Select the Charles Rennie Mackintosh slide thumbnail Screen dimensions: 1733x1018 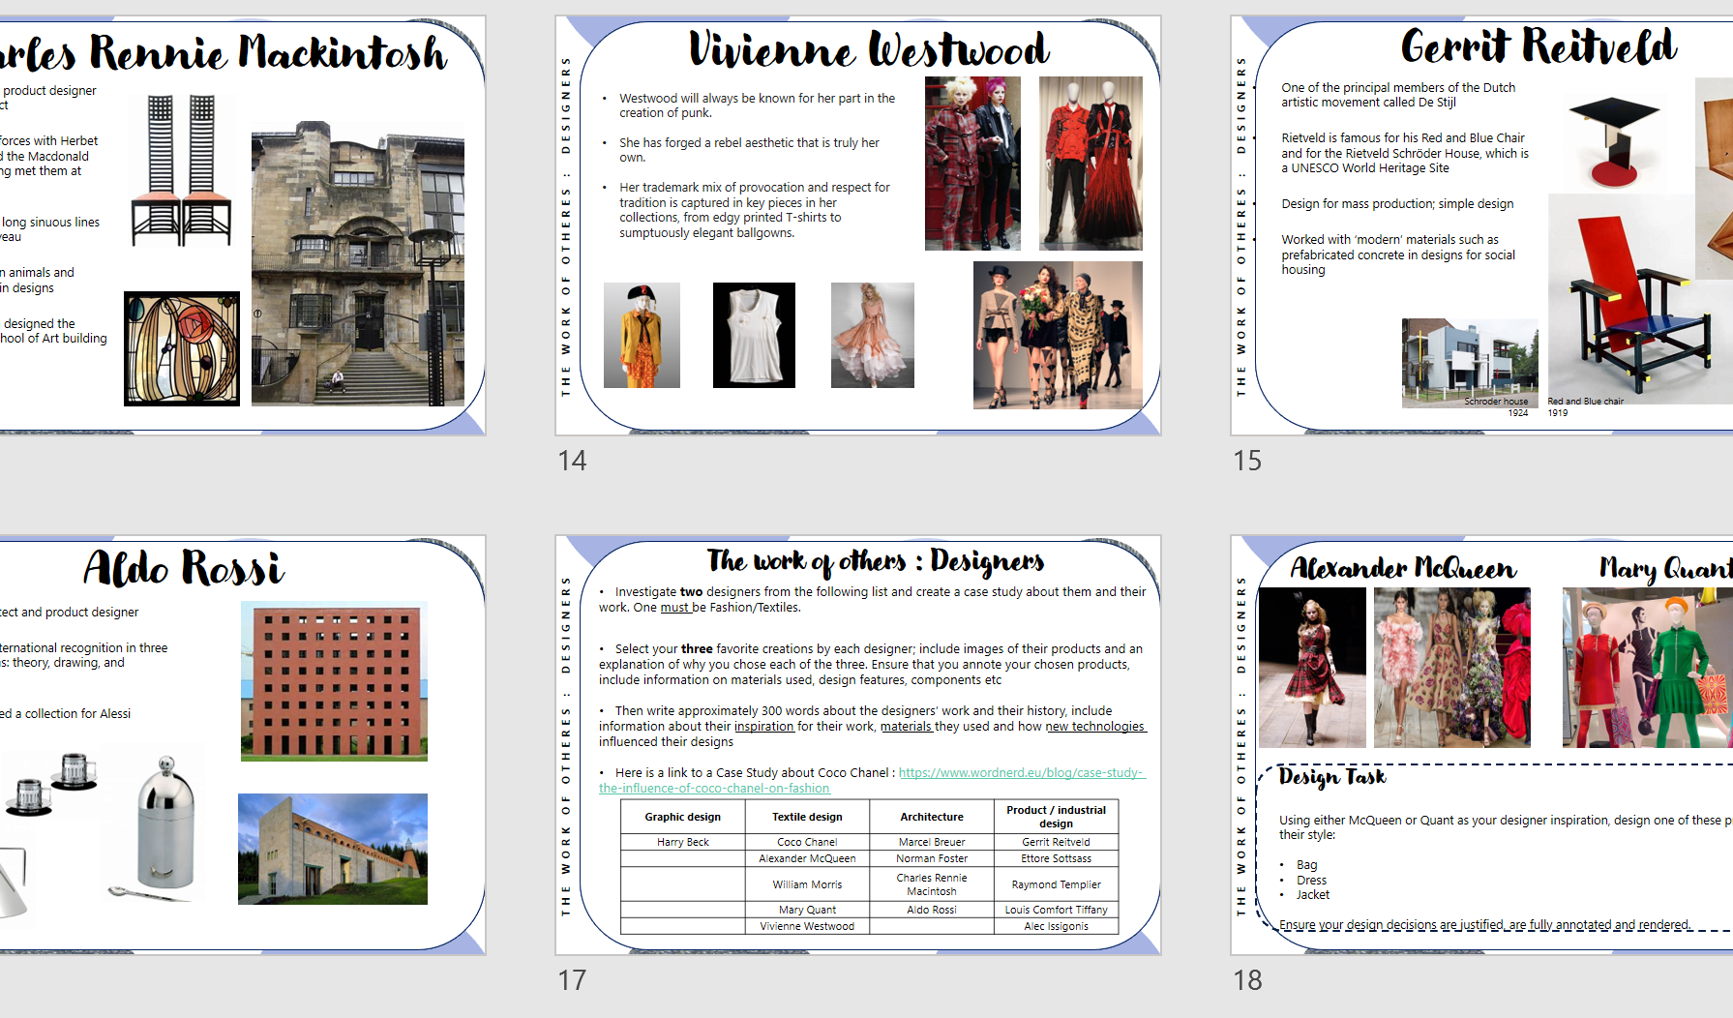point(242,225)
